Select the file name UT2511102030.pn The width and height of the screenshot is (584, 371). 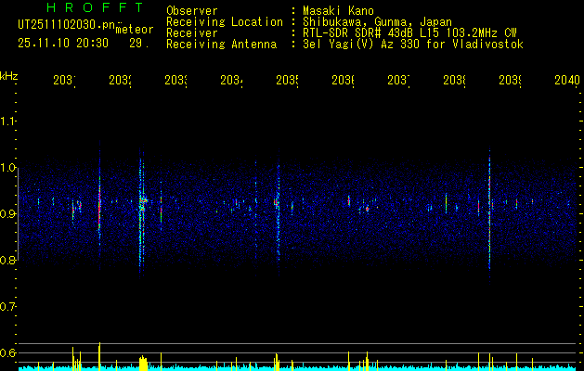[x=66, y=25]
